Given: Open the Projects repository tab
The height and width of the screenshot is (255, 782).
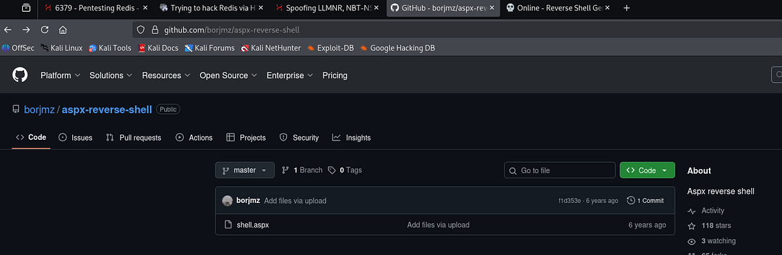Looking at the screenshot, I should point(246,137).
